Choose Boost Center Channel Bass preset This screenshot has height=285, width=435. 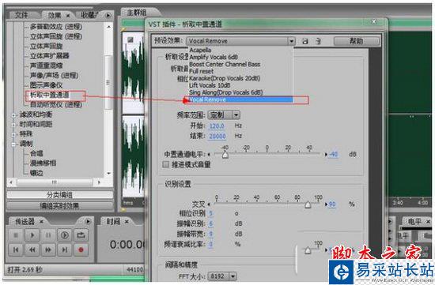click(225, 64)
